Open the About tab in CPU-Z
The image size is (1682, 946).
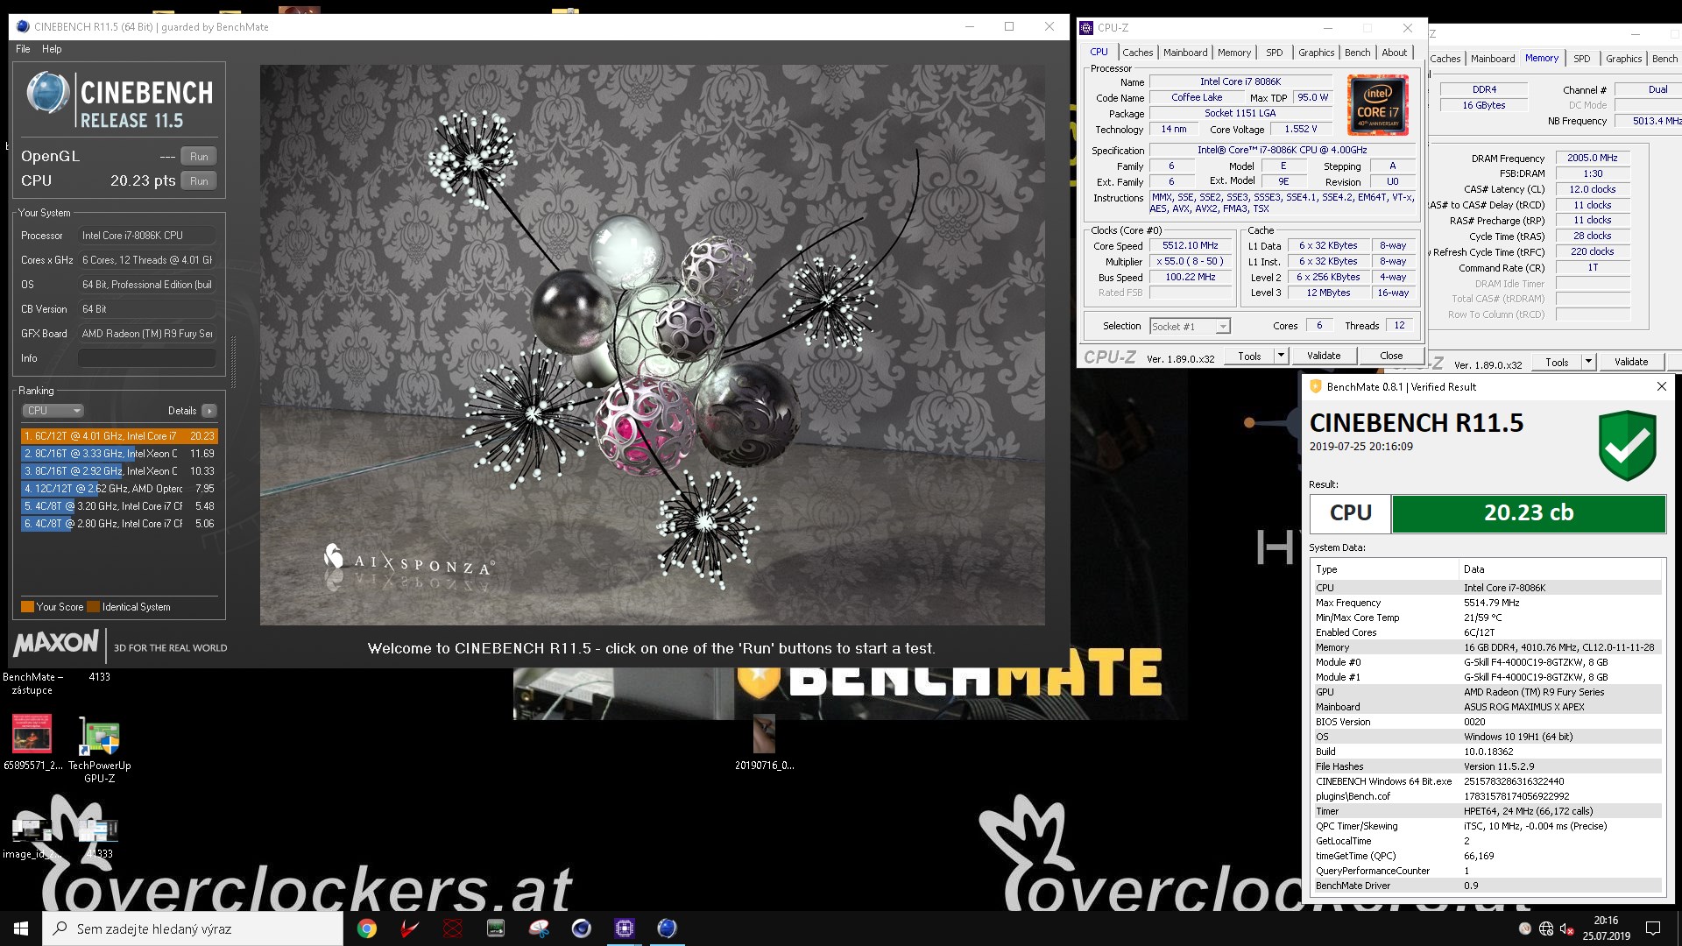click(1394, 53)
